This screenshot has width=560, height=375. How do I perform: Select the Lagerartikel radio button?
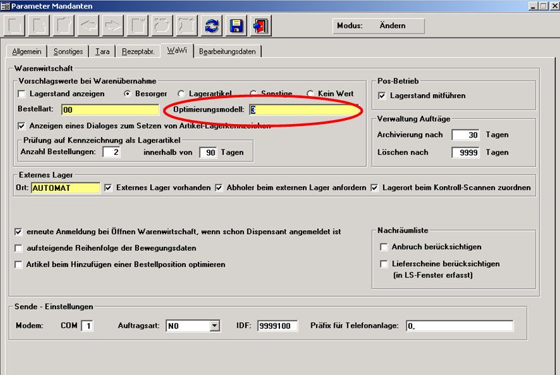[182, 94]
